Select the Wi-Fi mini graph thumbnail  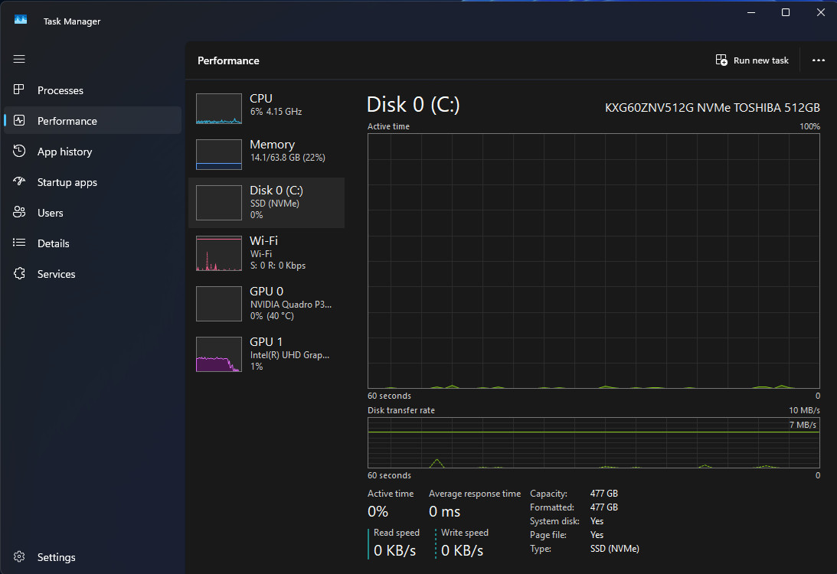pos(219,253)
